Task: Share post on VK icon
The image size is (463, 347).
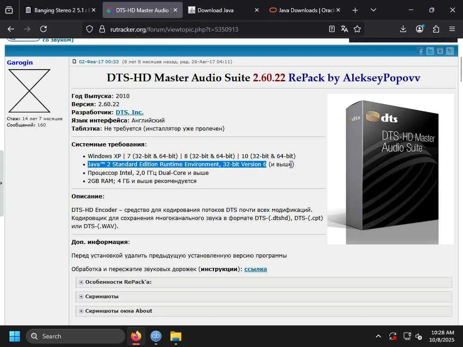Action: pyautogui.click(x=440, y=52)
